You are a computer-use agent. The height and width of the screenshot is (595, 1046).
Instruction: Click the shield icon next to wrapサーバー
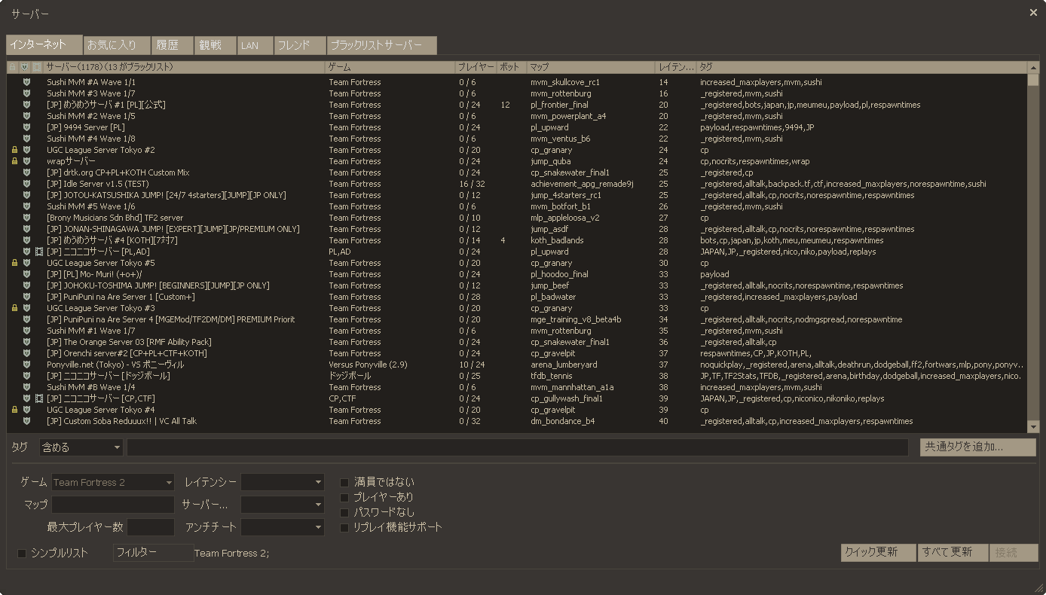pyautogui.click(x=26, y=161)
